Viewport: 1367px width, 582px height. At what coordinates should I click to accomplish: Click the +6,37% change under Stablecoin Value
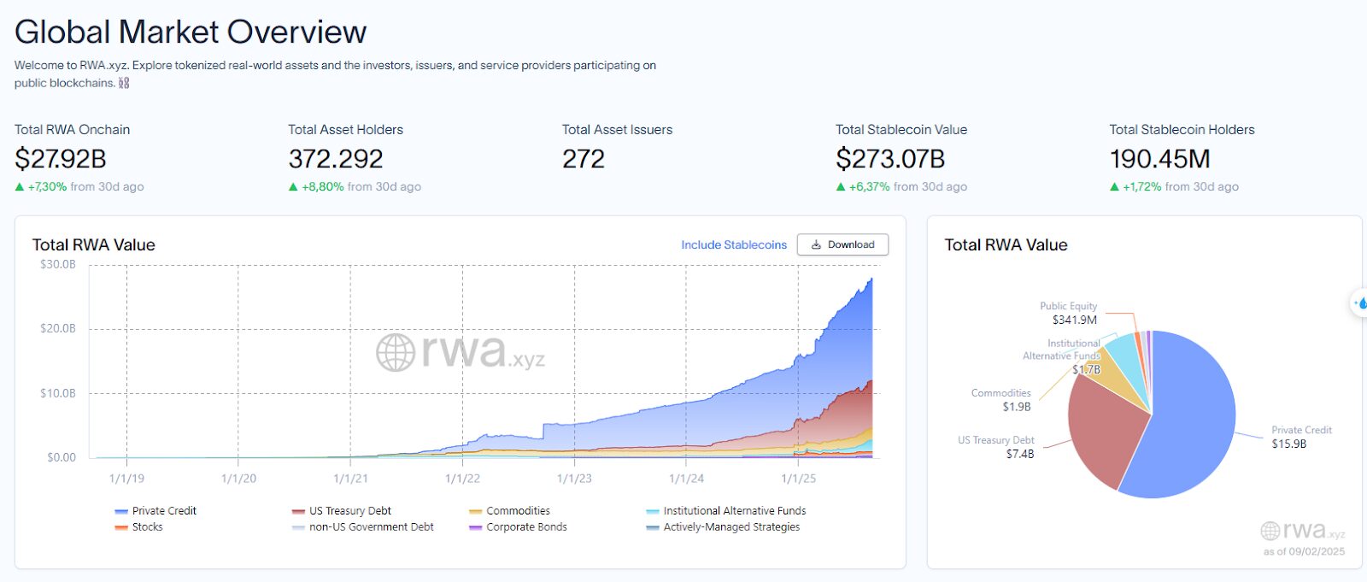[x=870, y=186]
